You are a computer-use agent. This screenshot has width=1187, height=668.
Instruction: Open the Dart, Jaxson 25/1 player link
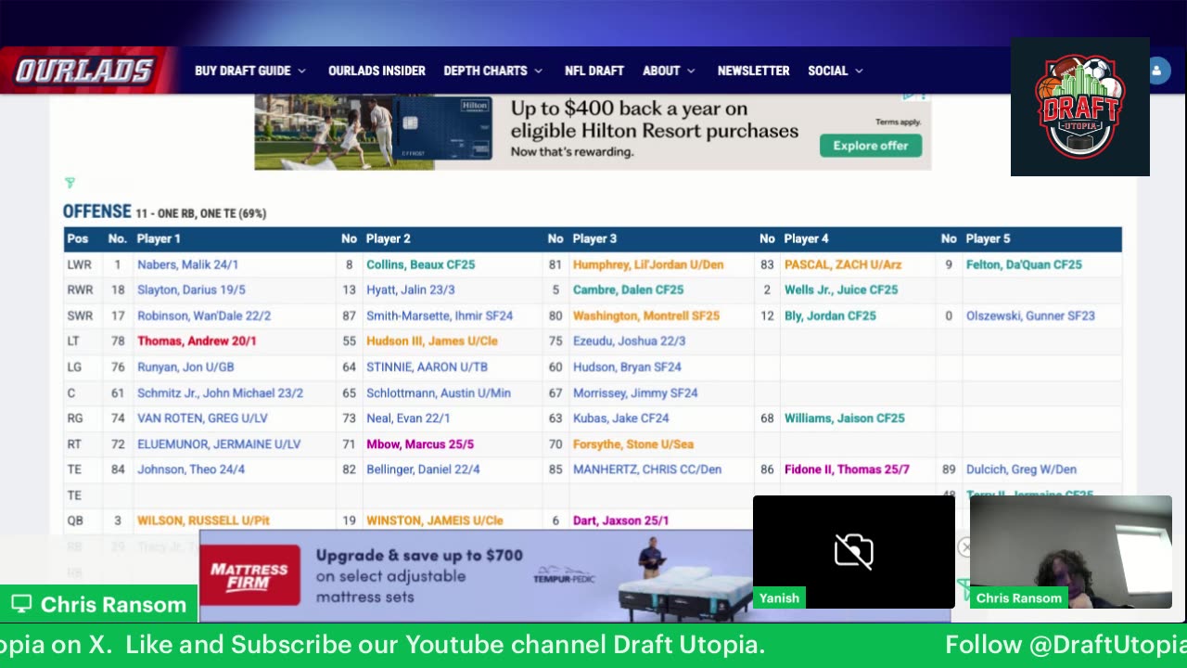(x=620, y=520)
